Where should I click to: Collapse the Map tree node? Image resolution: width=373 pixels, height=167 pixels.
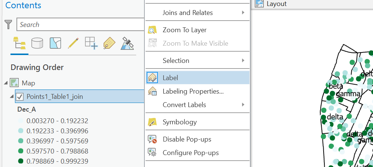point(6,83)
